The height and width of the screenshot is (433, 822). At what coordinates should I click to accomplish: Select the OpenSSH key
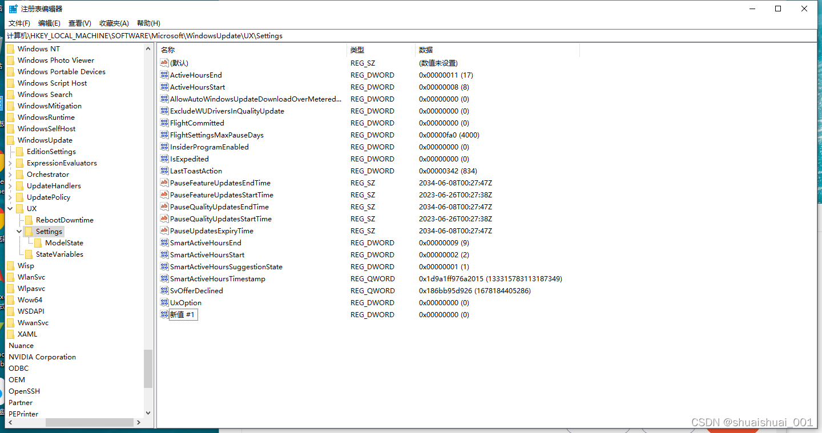pos(24,391)
